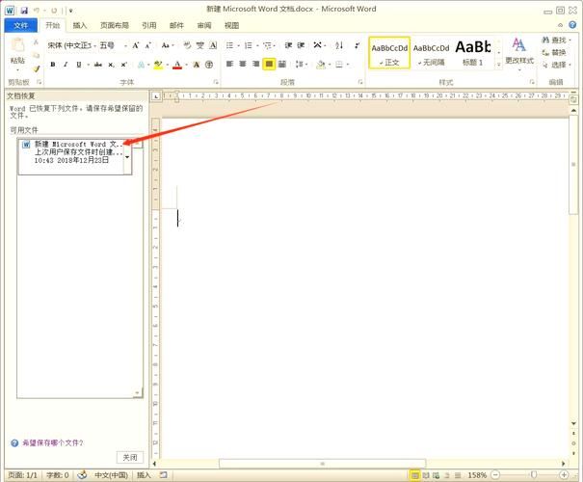This screenshot has height=482, width=583.
Task: Click the spell check icon in status bar
Action: (x=82, y=475)
